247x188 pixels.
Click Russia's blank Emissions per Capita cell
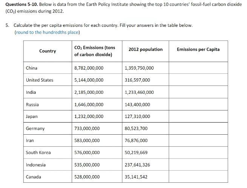198,104
